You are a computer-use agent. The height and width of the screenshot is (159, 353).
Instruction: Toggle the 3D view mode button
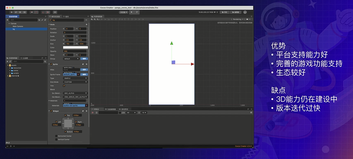[55, 12]
